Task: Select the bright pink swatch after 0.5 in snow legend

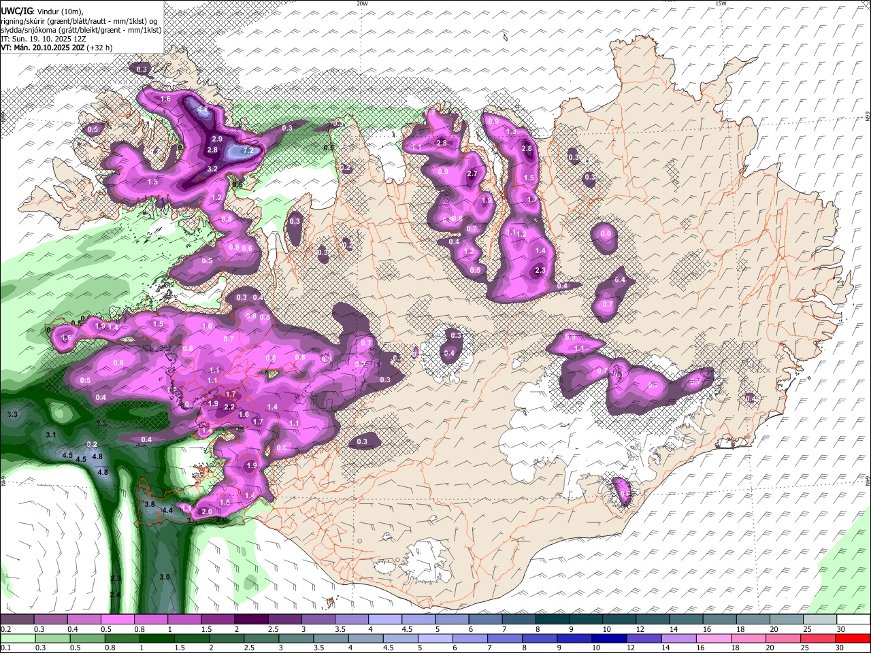Action: coord(117,619)
